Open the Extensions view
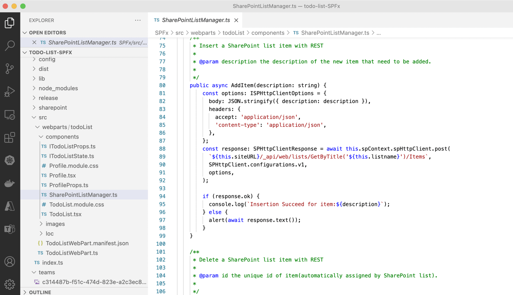This screenshot has height=295, width=513. 10,137
